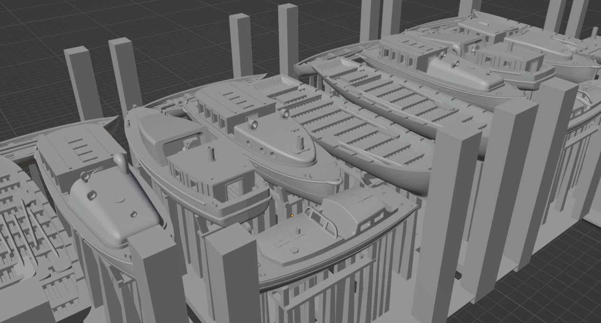The width and height of the screenshot is (601, 323).
Task: Select the second tall pillar from the left
Action: [125, 71]
